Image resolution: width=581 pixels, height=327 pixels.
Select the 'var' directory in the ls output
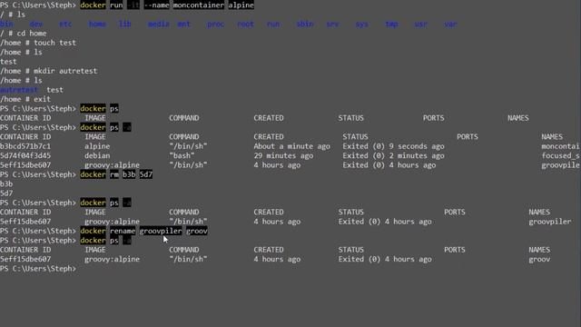[x=450, y=25]
